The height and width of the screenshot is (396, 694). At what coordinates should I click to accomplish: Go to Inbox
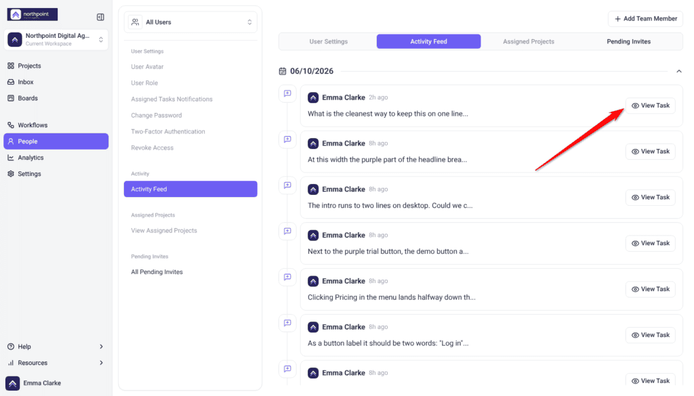tap(56, 82)
